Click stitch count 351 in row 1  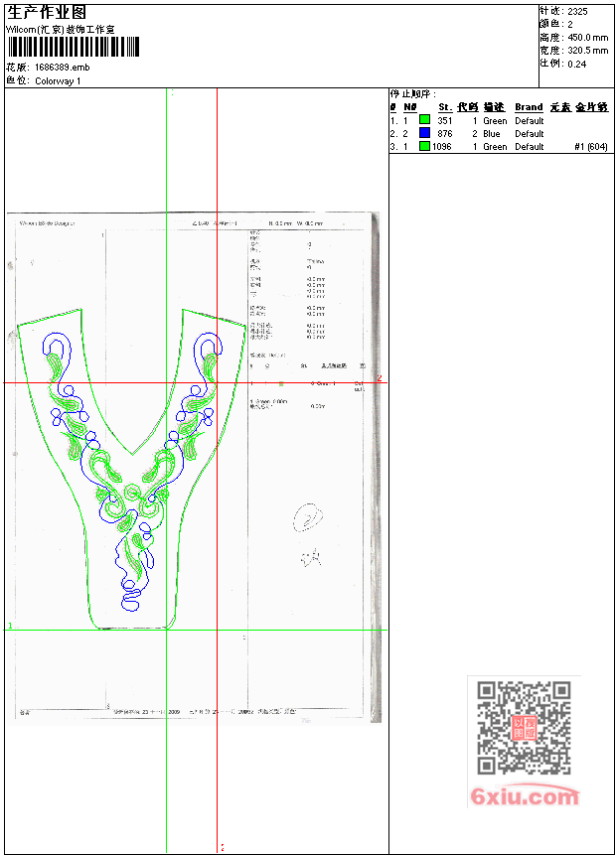pyautogui.click(x=445, y=120)
